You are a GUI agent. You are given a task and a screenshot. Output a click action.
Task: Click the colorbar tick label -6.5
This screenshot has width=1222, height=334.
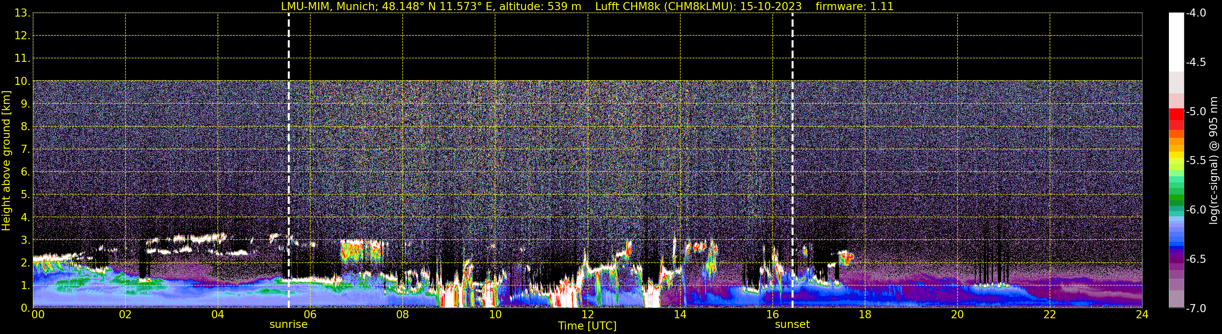1195,259
